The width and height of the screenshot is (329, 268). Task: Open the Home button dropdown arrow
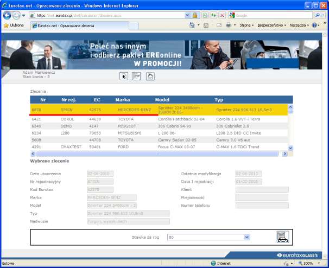point(199,25)
